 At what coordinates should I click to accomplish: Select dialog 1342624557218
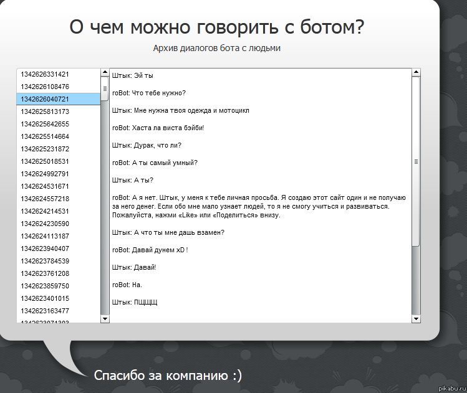click(45, 199)
